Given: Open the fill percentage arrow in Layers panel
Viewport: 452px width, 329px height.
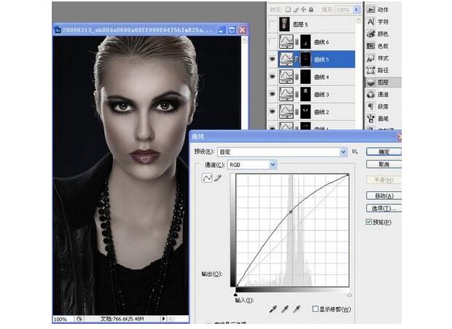Looking at the screenshot, I should pyautogui.click(x=356, y=9).
